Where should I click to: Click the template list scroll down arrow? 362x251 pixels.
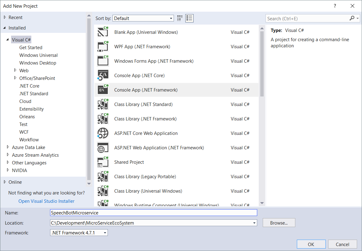[262, 203]
